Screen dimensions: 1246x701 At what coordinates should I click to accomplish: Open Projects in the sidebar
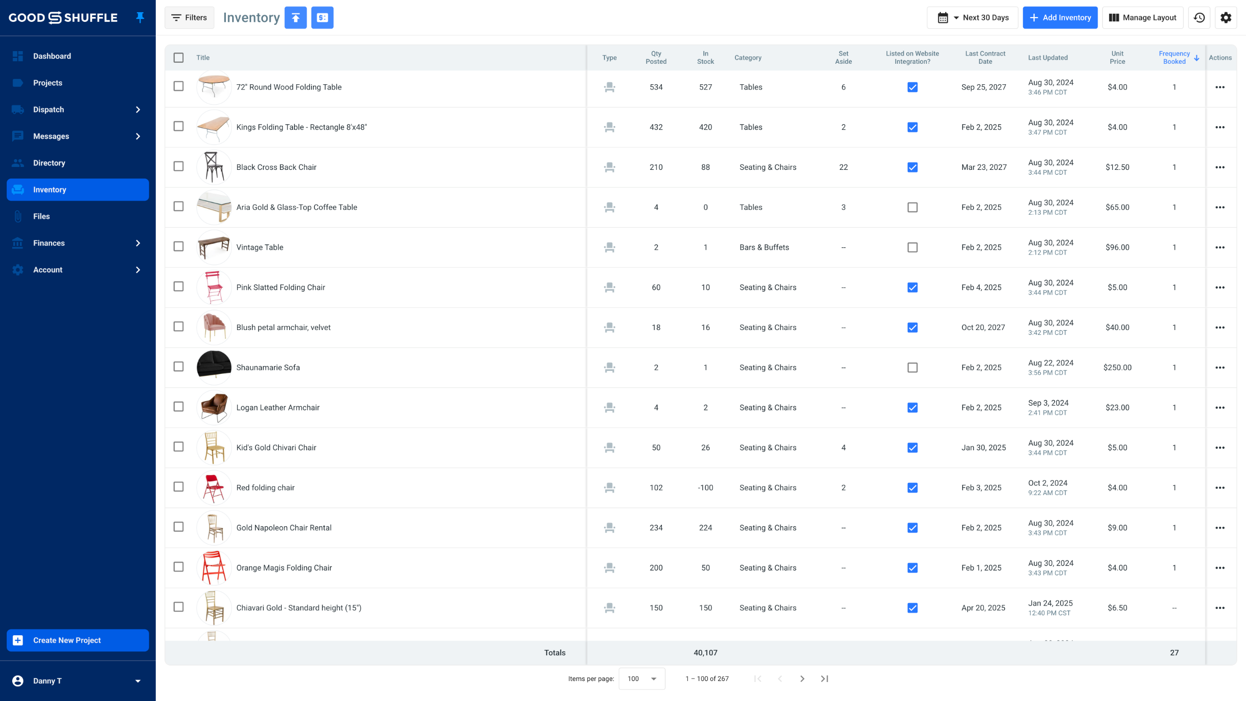coord(48,83)
